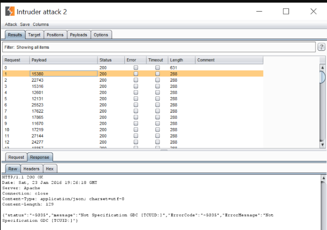
Task: Select payload row 25523
Action: coord(133,105)
